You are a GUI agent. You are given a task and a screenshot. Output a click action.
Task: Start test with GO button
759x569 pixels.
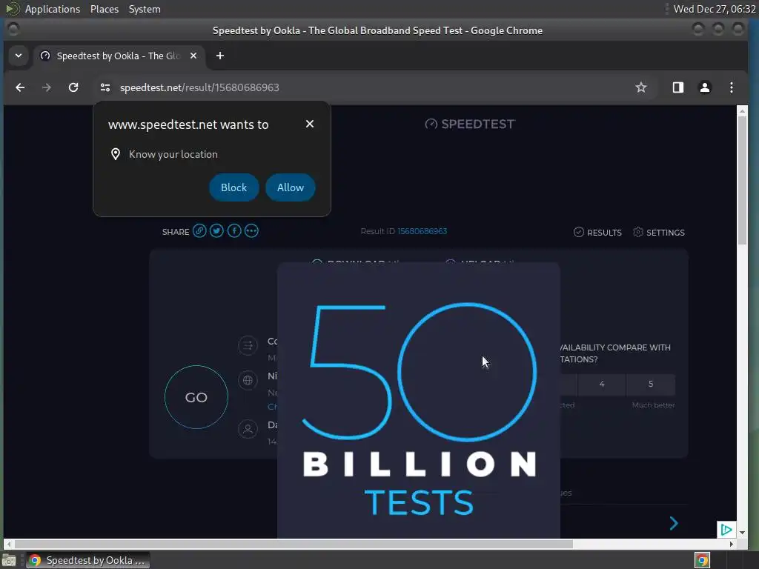(x=196, y=397)
